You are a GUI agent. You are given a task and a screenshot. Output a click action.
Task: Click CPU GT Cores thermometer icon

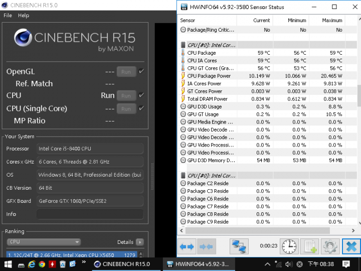[183, 68]
